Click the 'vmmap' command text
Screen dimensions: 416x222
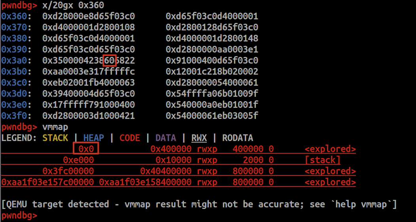[x=55, y=127]
